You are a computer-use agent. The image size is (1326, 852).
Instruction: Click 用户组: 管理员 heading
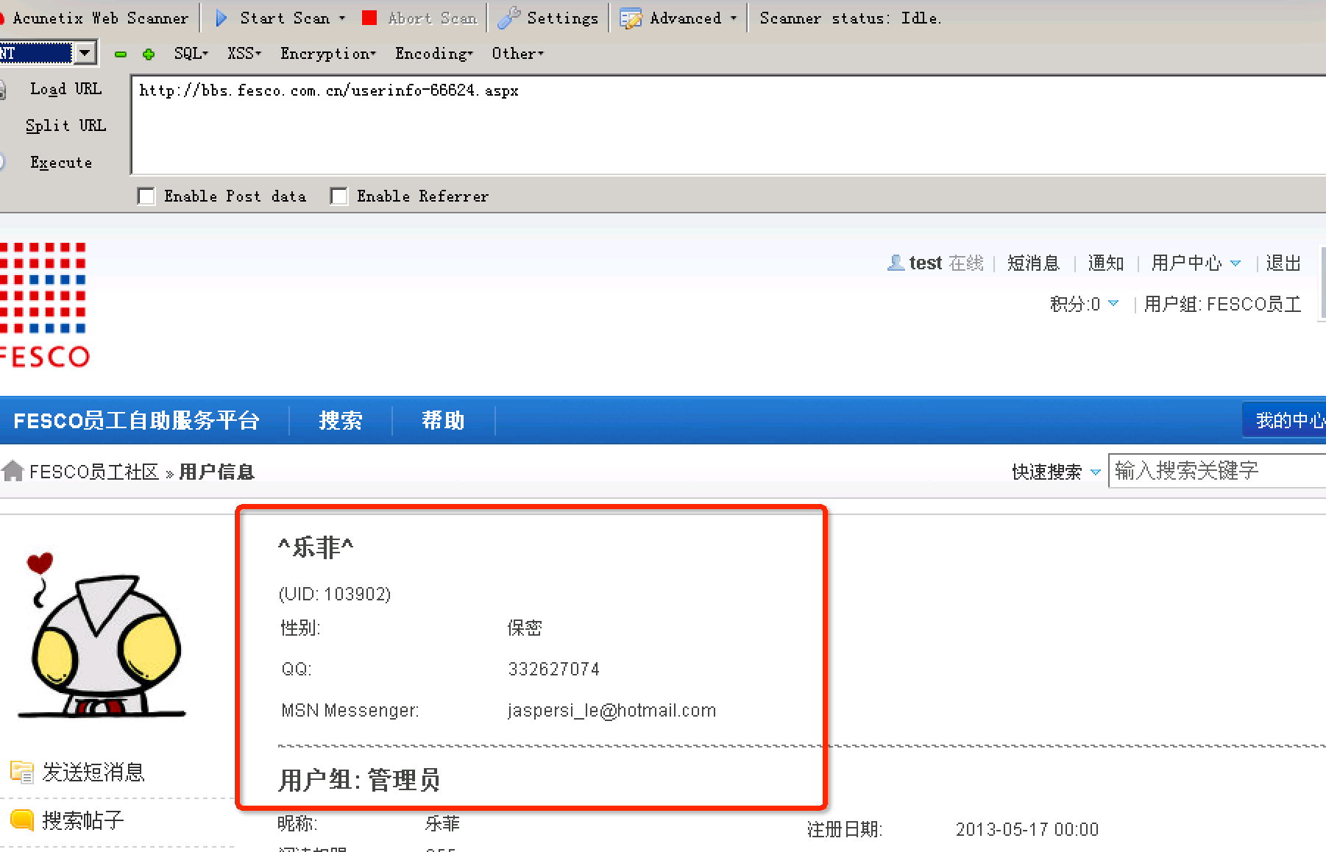(359, 779)
